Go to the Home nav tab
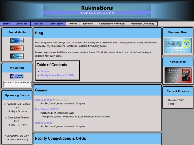Screen dimensions: 194x145 [6, 24]
